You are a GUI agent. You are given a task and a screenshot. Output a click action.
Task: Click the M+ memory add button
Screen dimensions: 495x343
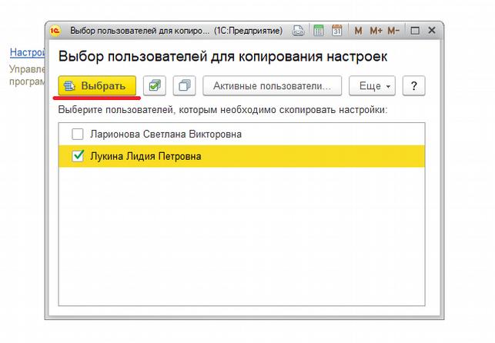coord(376,31)
